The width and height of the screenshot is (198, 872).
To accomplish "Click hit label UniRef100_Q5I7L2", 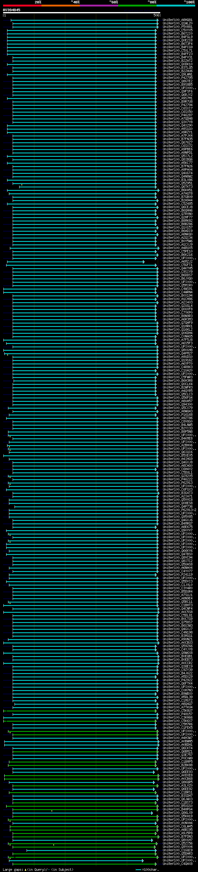I will point(177,156).
